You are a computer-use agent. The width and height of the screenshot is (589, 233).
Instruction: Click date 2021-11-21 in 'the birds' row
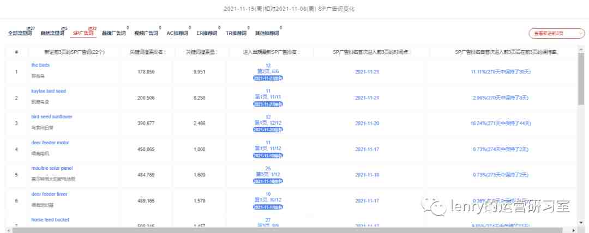367,72
